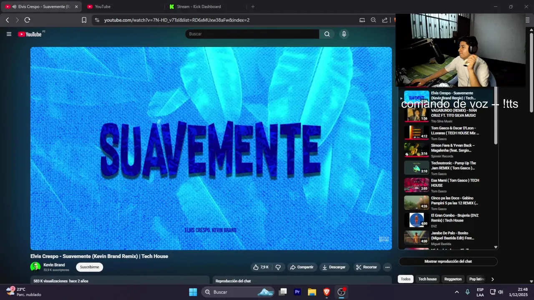
Task: Open the browser main menu icon
Action: click(528, 20)
